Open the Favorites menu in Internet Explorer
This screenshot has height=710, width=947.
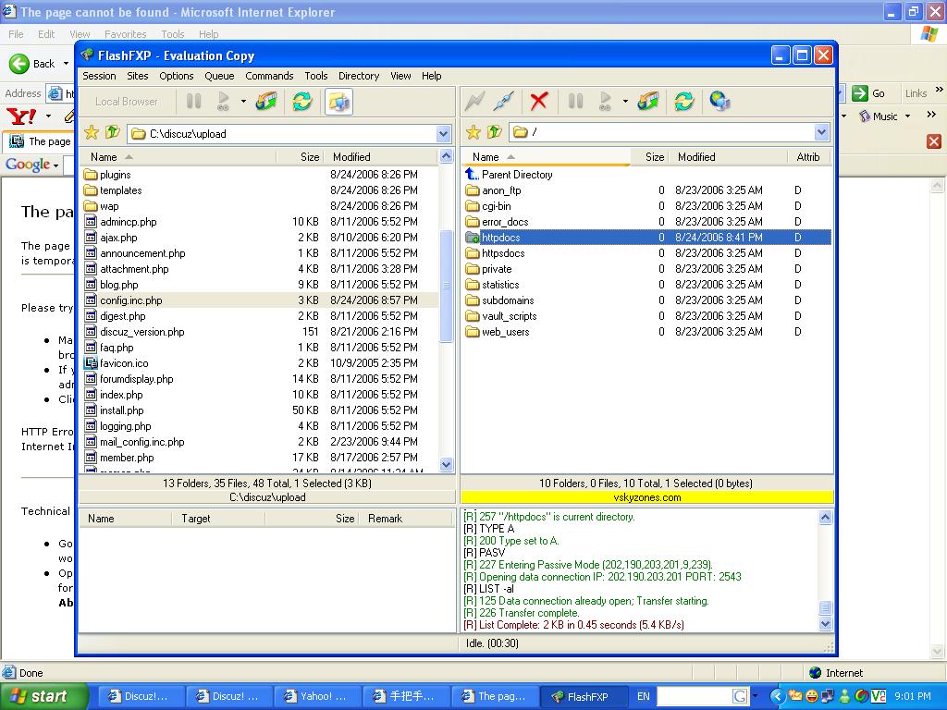coord(125,34)
